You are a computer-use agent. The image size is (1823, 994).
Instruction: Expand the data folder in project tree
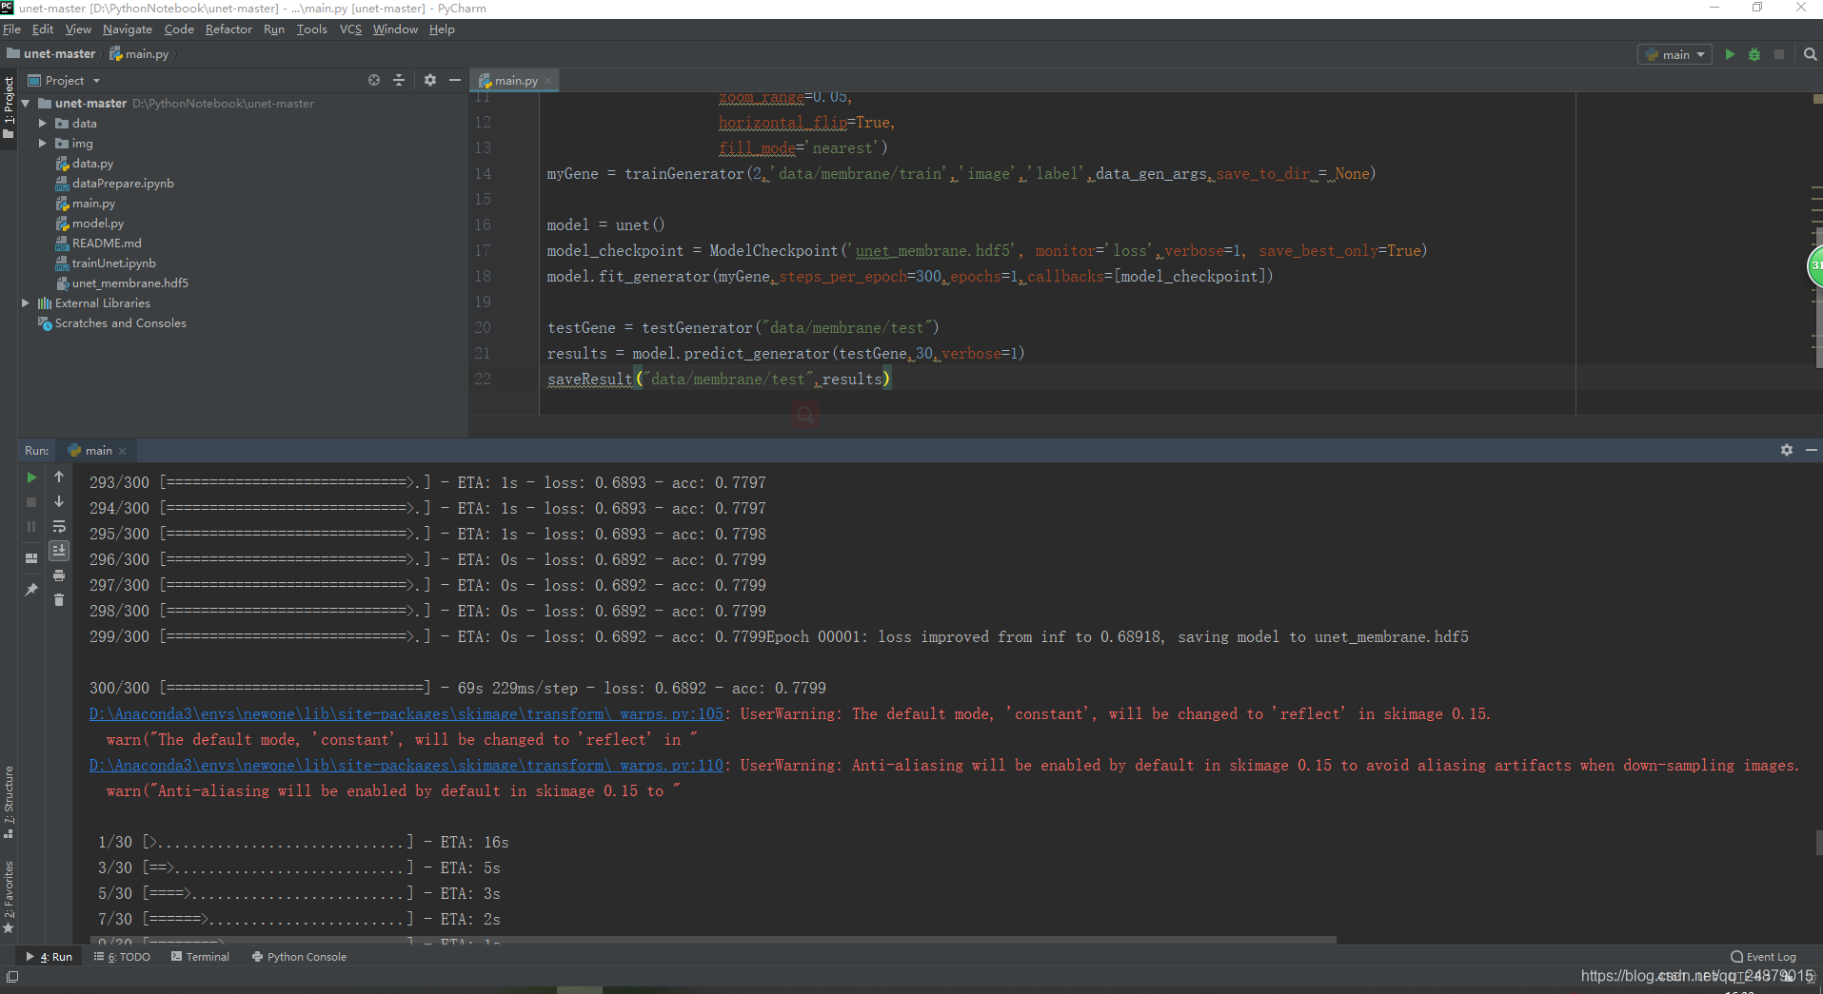41,123
